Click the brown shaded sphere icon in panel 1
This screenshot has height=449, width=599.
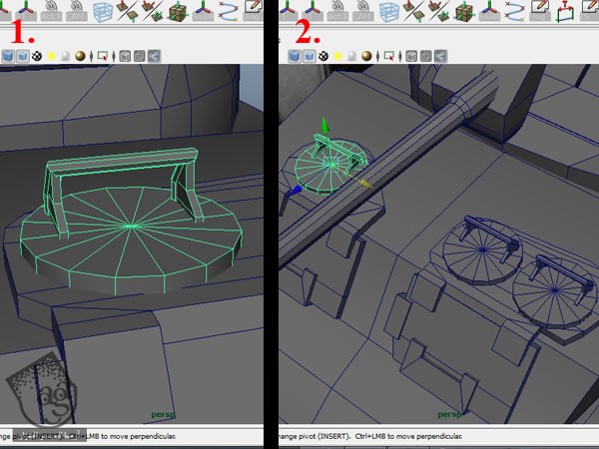coord(82,56)
